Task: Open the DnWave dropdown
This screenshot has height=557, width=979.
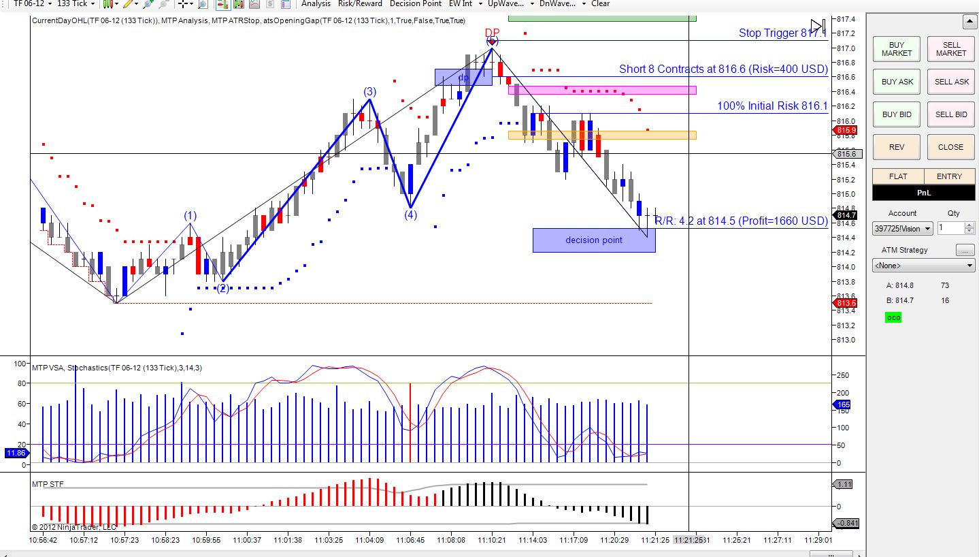Action: coord(562,3)
